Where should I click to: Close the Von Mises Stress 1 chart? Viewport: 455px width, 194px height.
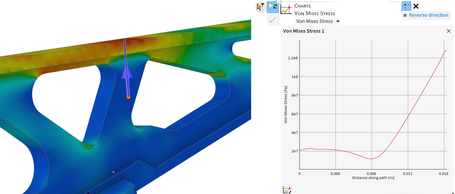coord(448,31)
